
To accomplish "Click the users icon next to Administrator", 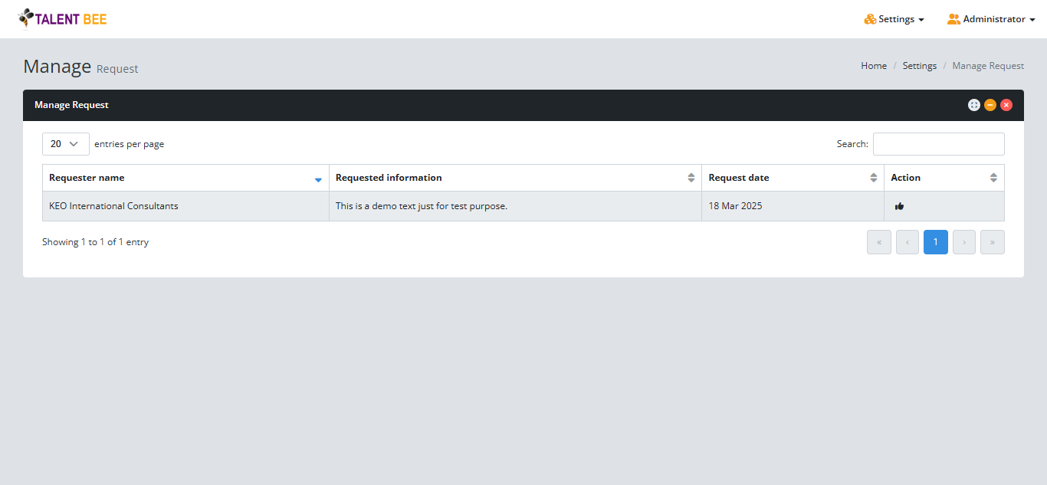I will [x=952, y=18].
